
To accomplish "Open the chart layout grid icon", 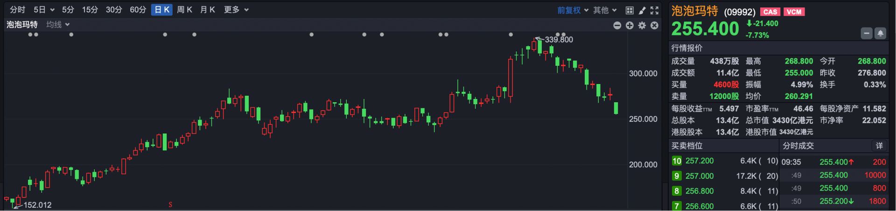I will (x=630, y=10).
